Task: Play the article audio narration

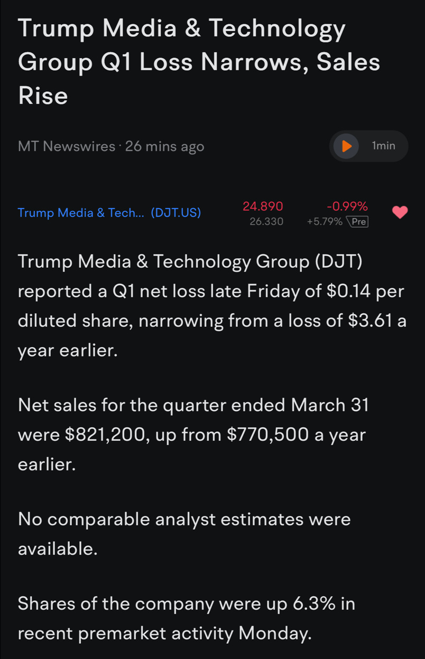Action: point(346,146)
